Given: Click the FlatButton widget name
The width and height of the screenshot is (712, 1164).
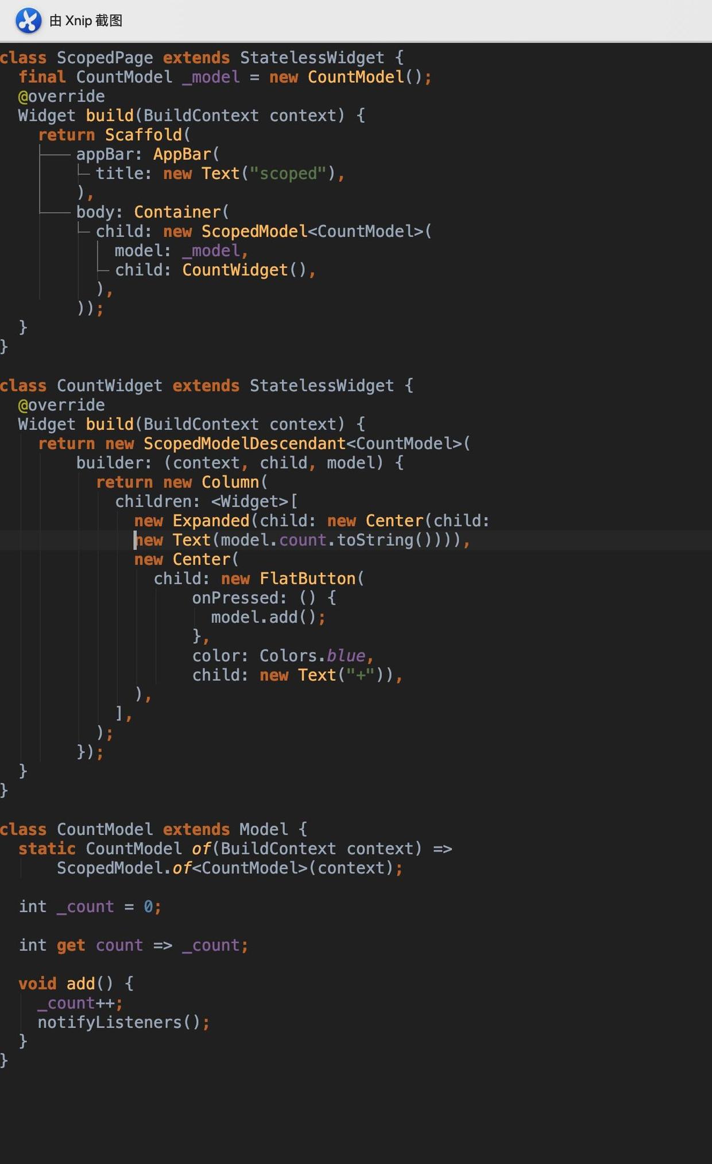Looking at the screenshot, I should (x=307, y=579).
